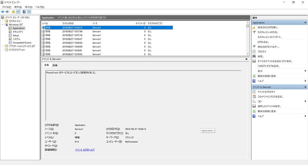Select the event row at 10:40:50
The image size is (308, 165).
tap(107, 43)
